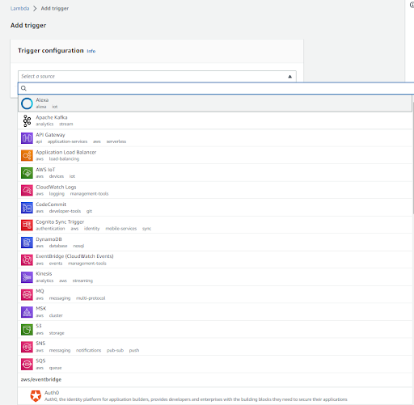414x405 pixels.
Task: Select the Application Load Balancer icon
Action: [27, 155]
